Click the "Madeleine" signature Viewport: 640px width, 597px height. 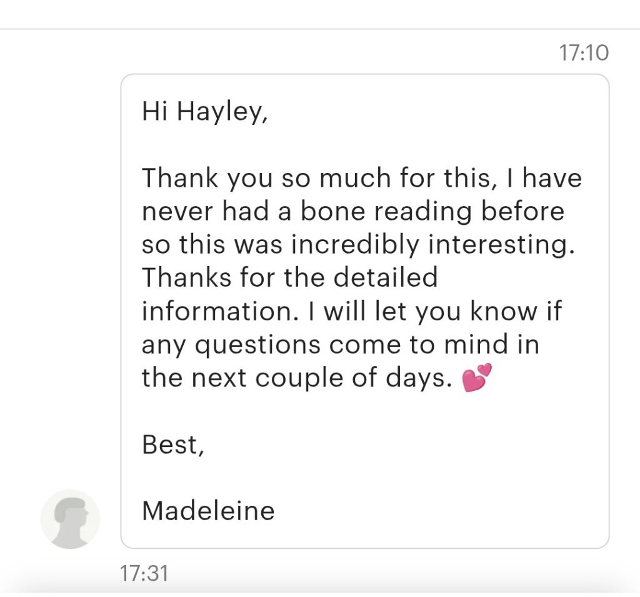click(x=208, y=511)
